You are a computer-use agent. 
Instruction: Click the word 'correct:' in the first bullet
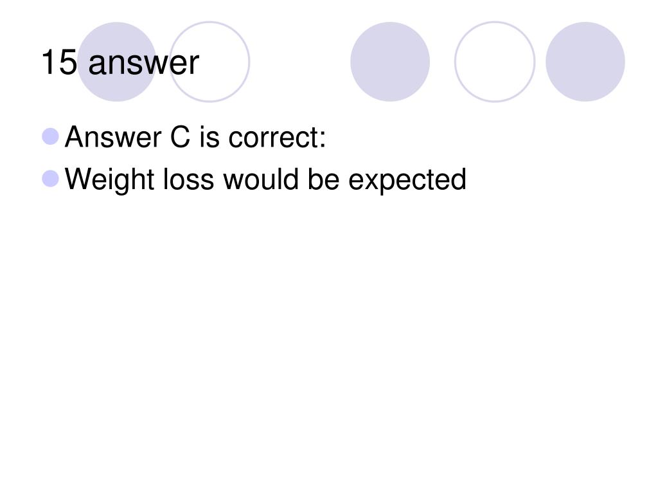click(x=277, y=138)
